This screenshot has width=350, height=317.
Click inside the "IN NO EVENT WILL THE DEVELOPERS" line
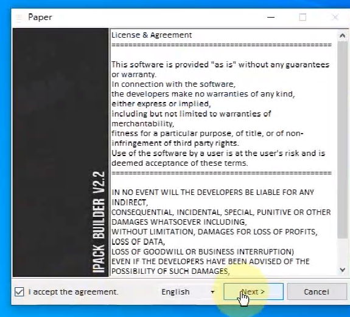coord(212,193)
